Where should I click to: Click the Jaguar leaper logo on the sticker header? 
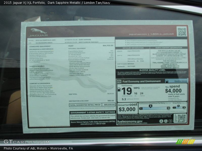pyautogui.click(x=39, y=31)
